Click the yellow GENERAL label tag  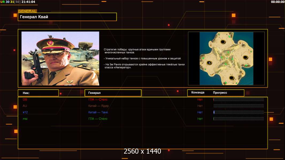point(28,11)
